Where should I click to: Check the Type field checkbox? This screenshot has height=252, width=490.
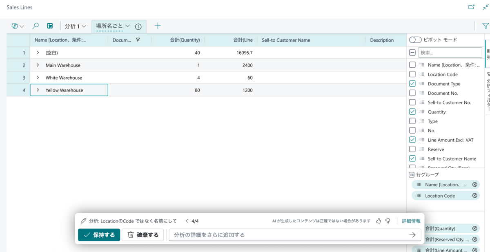[412, 121]
